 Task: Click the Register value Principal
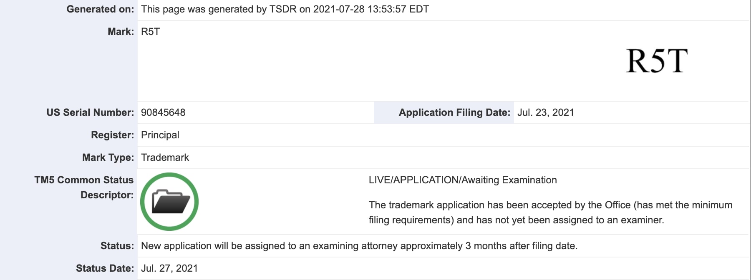tap(160, 135)
